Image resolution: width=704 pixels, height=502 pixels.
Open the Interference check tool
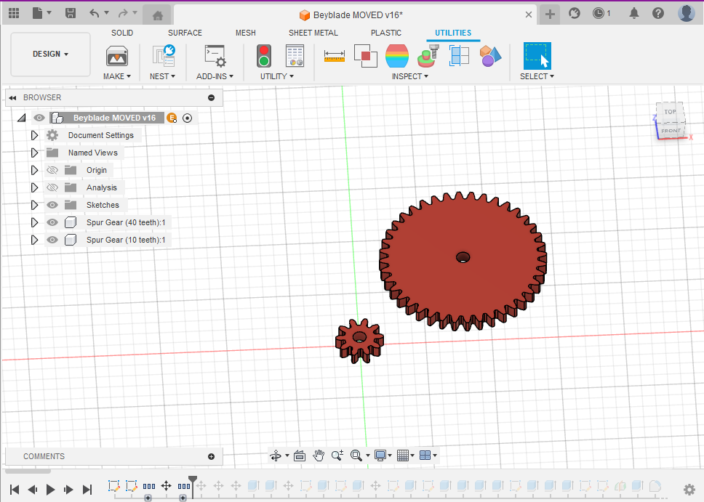[x=364, y=55]
